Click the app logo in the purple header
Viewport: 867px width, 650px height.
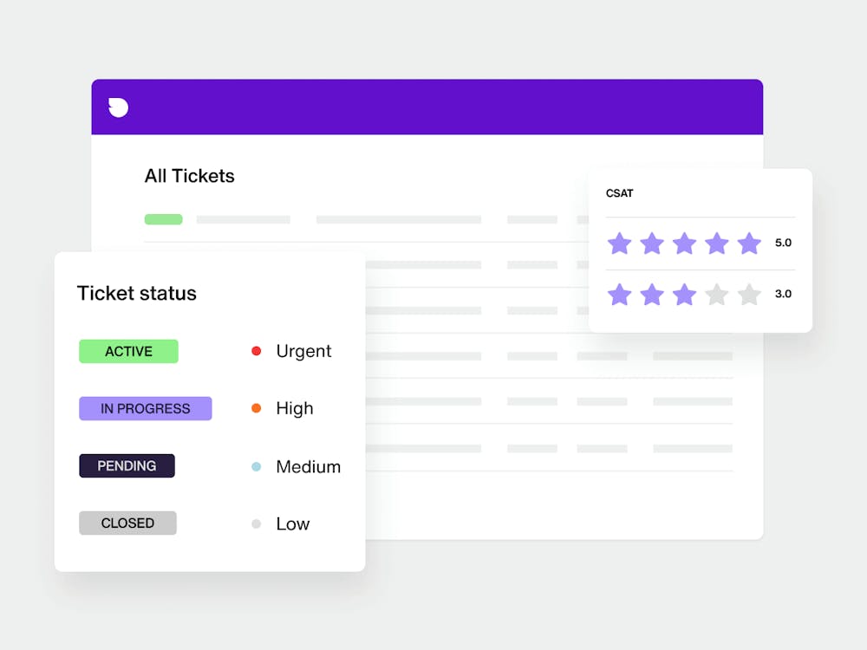pos(116,107)
